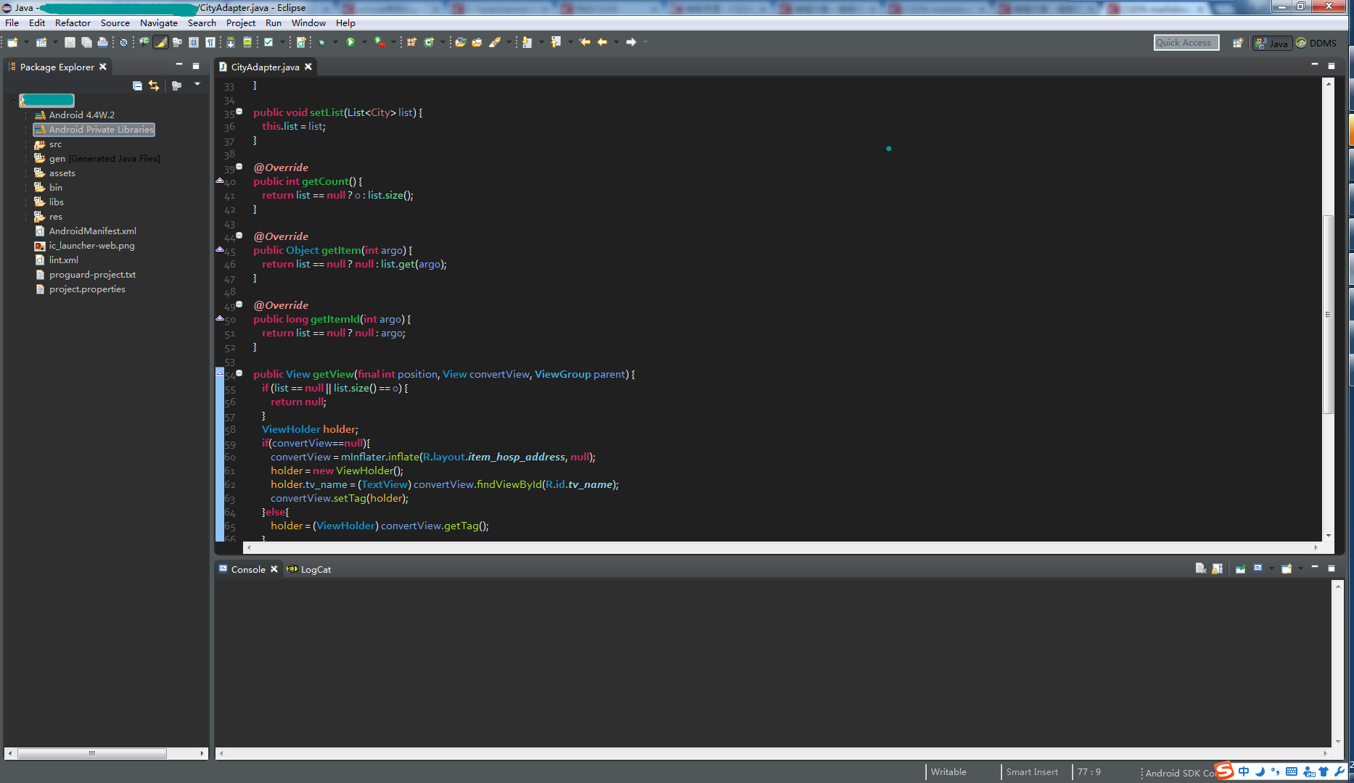Click the Quick Access search field
Viewport: 1354px width, 783px height.
[1186, 43]
